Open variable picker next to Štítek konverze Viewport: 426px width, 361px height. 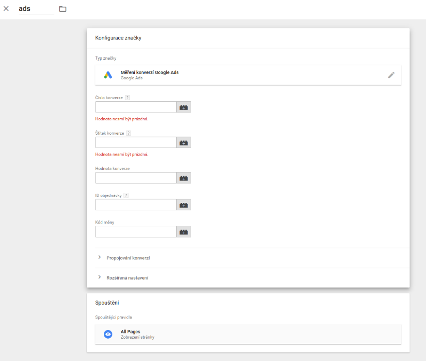184,143
